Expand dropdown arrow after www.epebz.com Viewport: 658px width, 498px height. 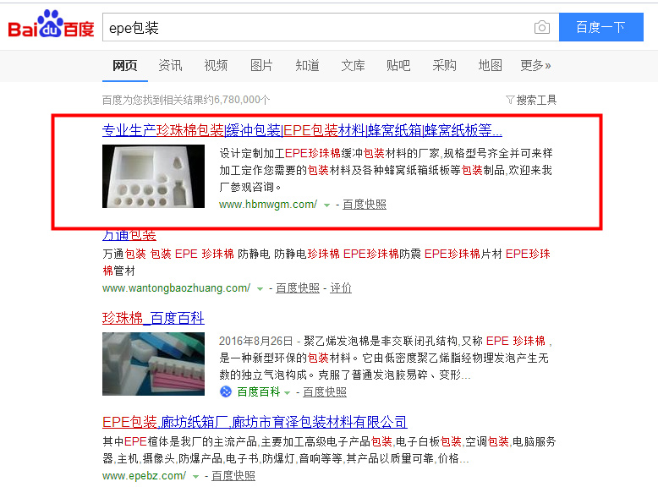(x=195, y=477)
